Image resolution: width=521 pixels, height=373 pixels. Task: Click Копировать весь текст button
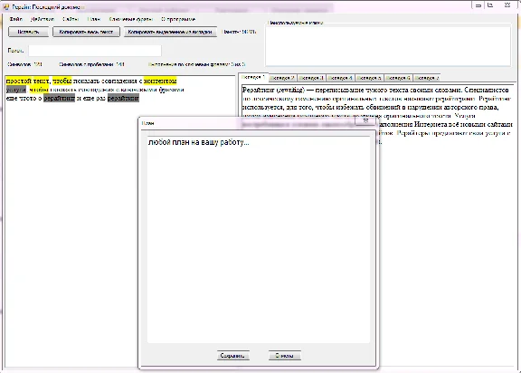point(86,32)
